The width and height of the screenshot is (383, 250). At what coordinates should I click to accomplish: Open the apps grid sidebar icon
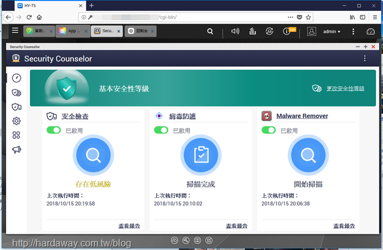(x=16, y=135)
